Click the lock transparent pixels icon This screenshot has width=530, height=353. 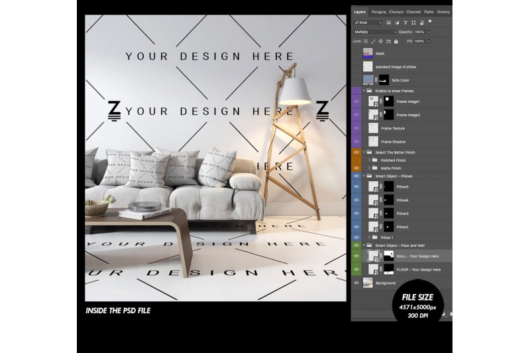(366, 41)
